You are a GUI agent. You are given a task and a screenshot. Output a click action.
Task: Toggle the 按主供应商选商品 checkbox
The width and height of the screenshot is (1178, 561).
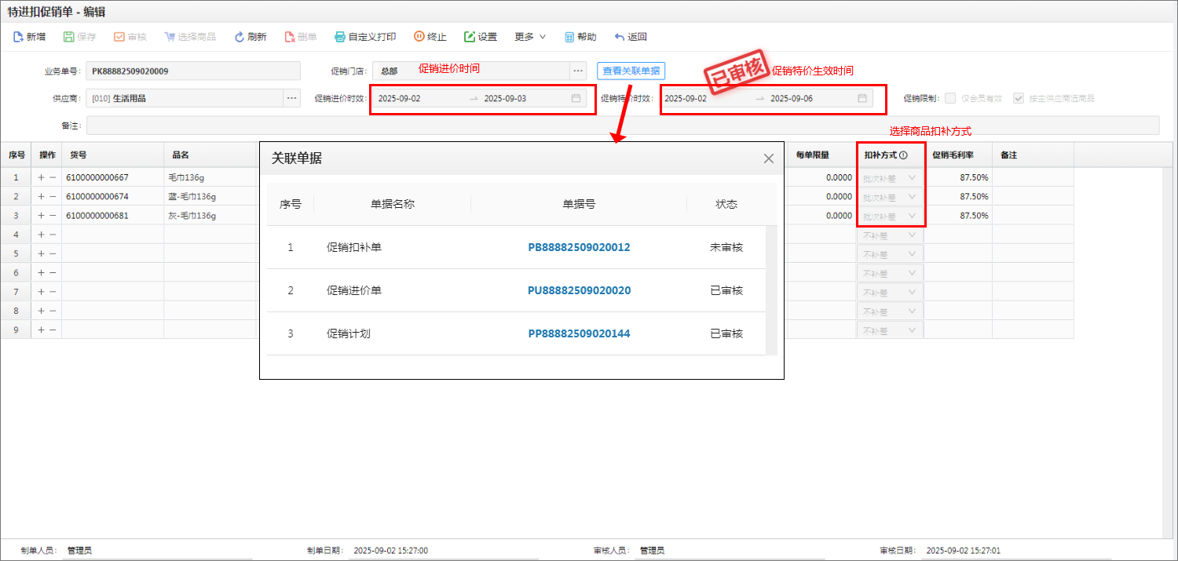click(1019, 99)
